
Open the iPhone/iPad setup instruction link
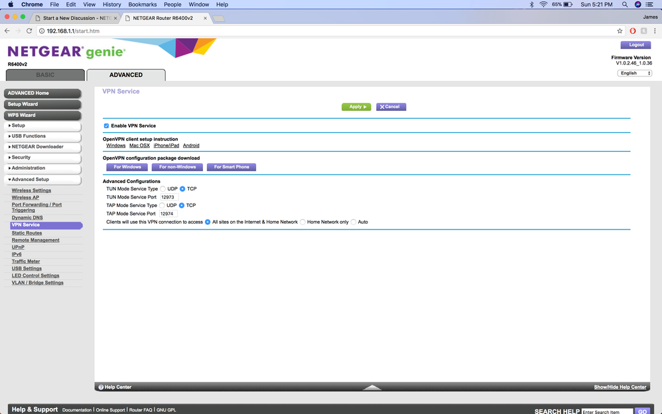166,145
